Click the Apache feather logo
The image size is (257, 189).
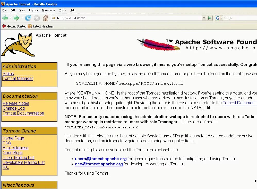158,44
